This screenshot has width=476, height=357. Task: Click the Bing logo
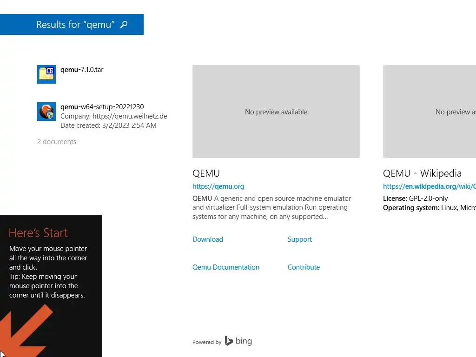click(238, 341)
